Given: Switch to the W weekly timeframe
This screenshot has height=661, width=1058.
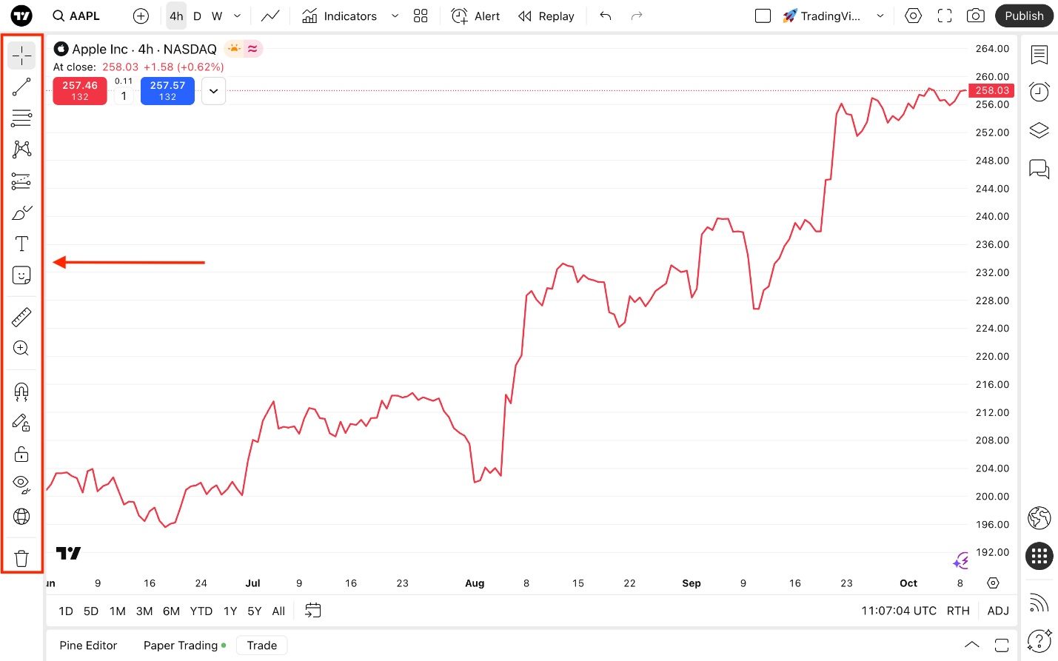Looking at the screenshot, I should tap(217, 16).
